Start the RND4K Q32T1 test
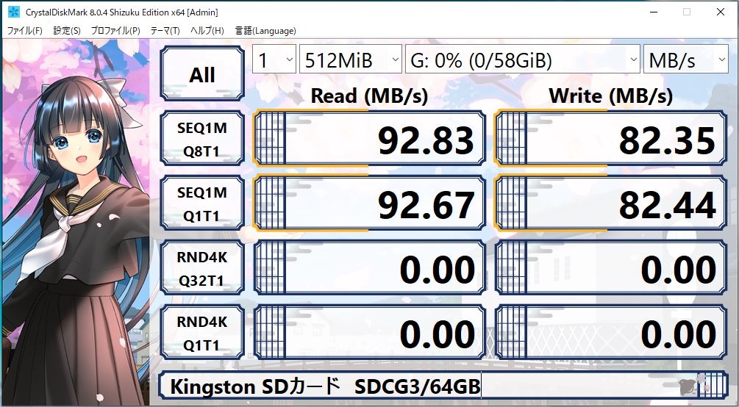The height and width of the screenshot is (407, 739). pyautogui.click(x=202, y=267)
